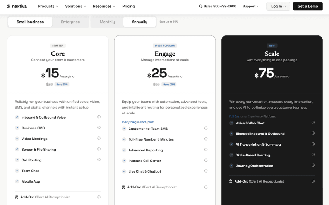Viewport: 329px width, 205px height.
Task: Open the Support dropdown
Action: point(251,6)
